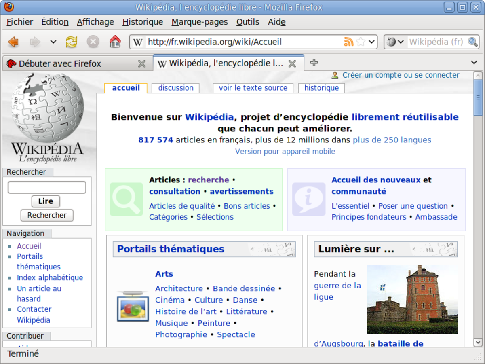Open Créer un compte ou se connecter
Image resolution: width=485 pixels, height=364 pixels.
[x=401, y=75]
